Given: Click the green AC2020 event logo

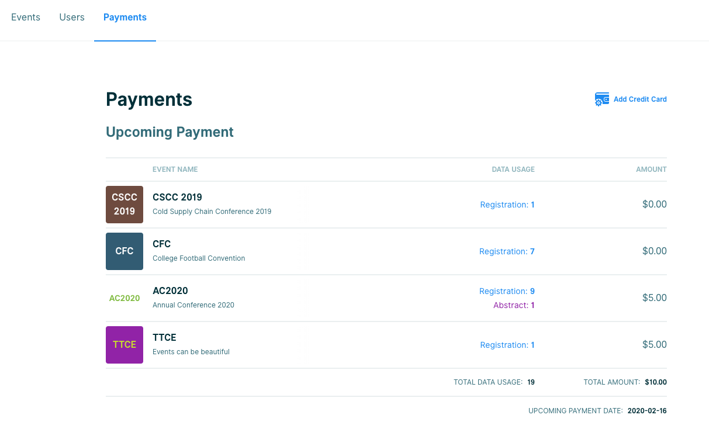Looking at the screenshot, I should pos(124,298).
